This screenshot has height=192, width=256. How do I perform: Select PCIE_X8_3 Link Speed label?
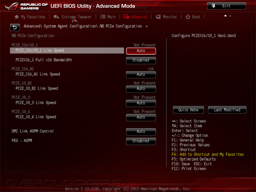pos(36,103)
